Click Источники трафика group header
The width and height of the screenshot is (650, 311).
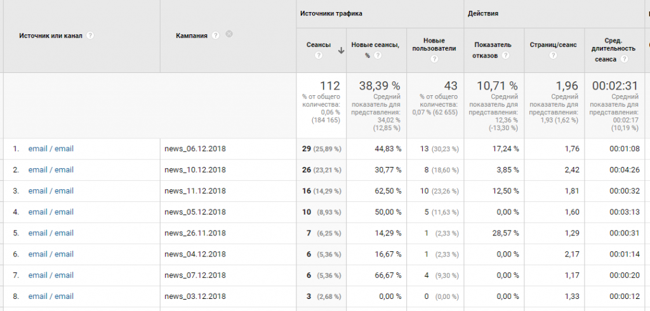tap(331, 14)
